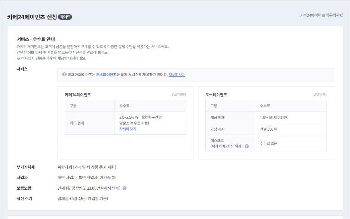Click the 서비스 · 수수료 안내 heading

(x=36, y=39)
